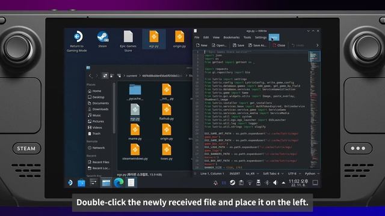Open Documents in Dolphin Places panel

tap(98, 103)
